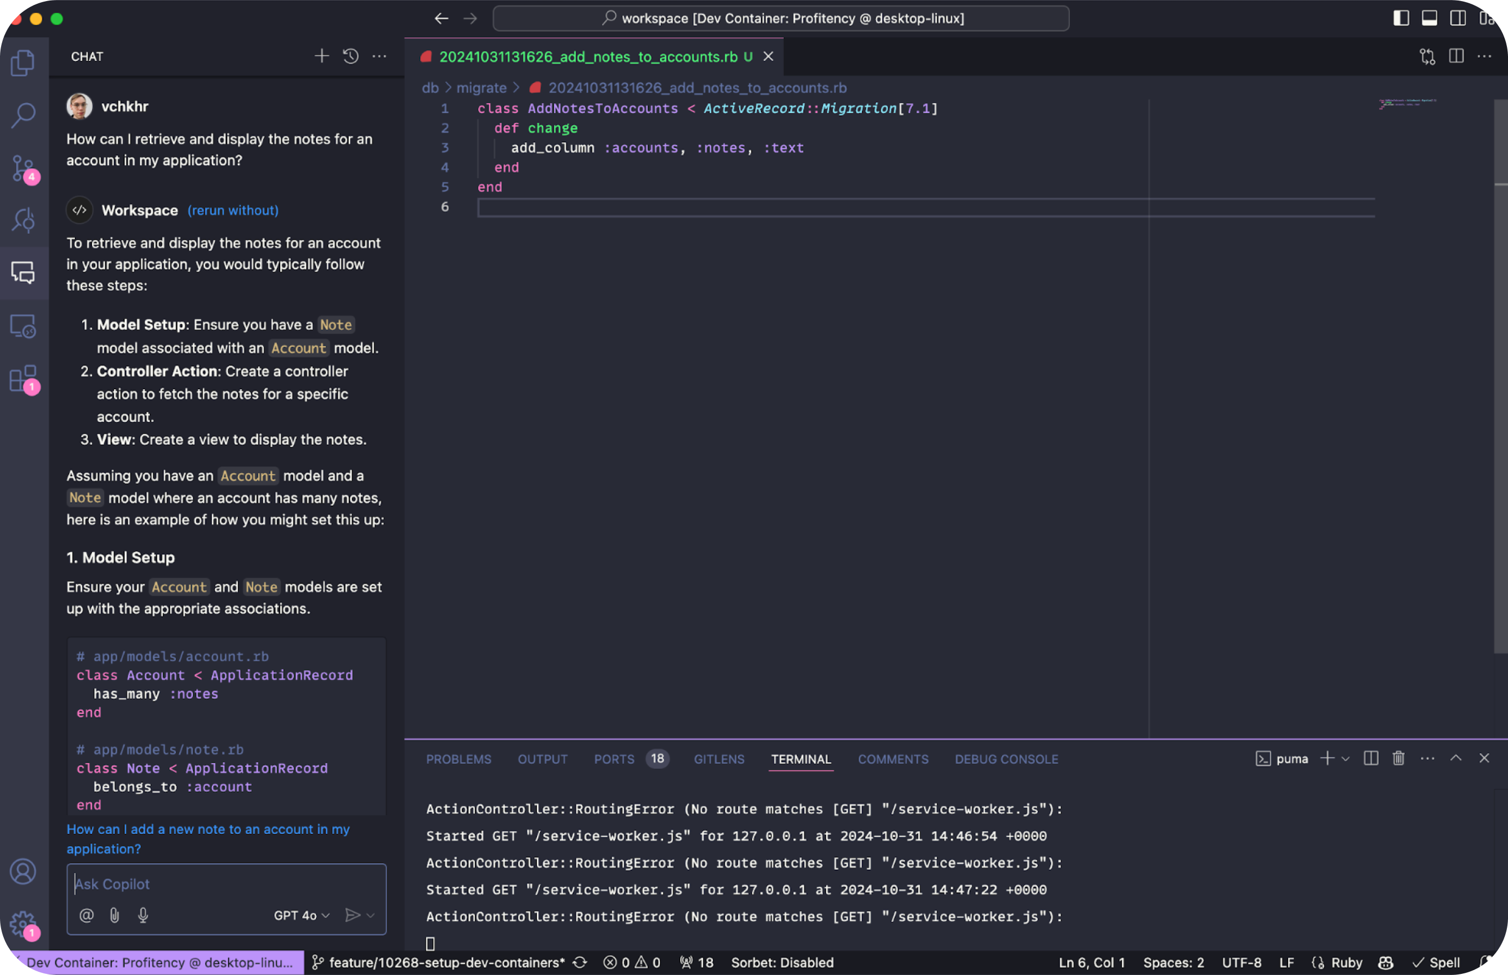Kill the puma terminal with trash icon

(1398, 758)
